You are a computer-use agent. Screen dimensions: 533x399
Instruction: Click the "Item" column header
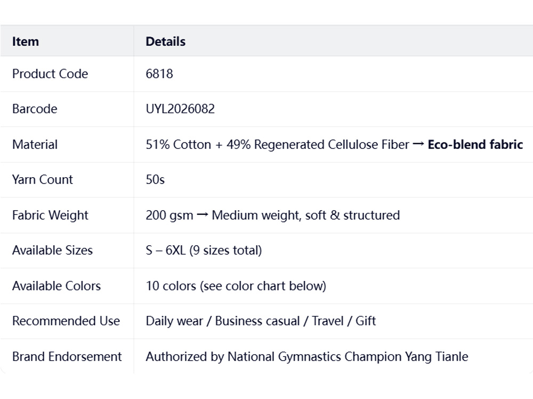pyautogui.click(x=26, y=41)
